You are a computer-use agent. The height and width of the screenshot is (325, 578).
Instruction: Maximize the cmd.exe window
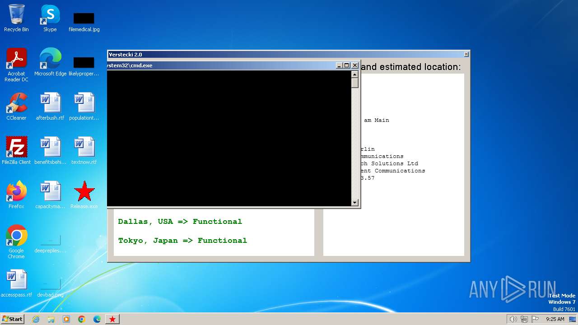[347, 65]
